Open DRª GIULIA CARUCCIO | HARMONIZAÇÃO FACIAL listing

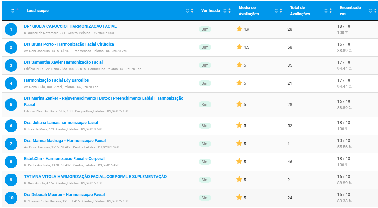click(x=70, y=26)
